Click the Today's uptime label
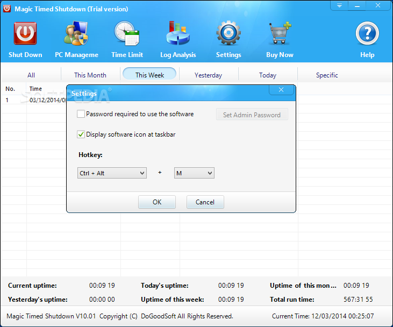 (x=165, y=286)
